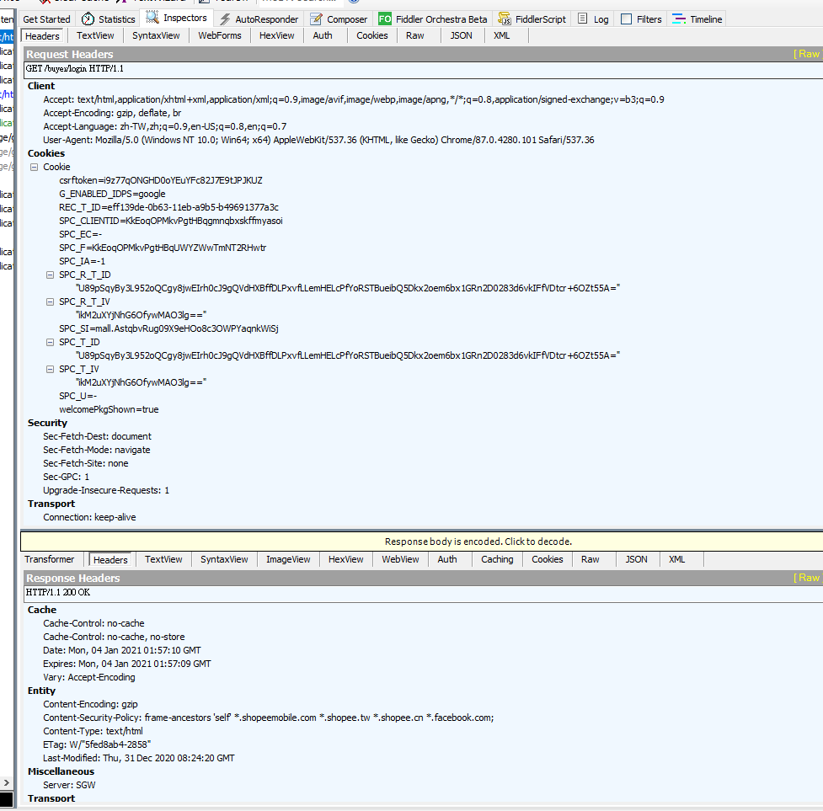Select request Raw tab
The height and width of the screenshot is (811, 823).
415,35
